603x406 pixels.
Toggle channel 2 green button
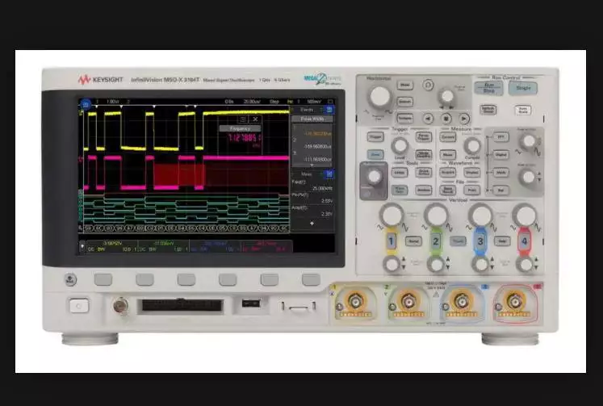point(436,241)
